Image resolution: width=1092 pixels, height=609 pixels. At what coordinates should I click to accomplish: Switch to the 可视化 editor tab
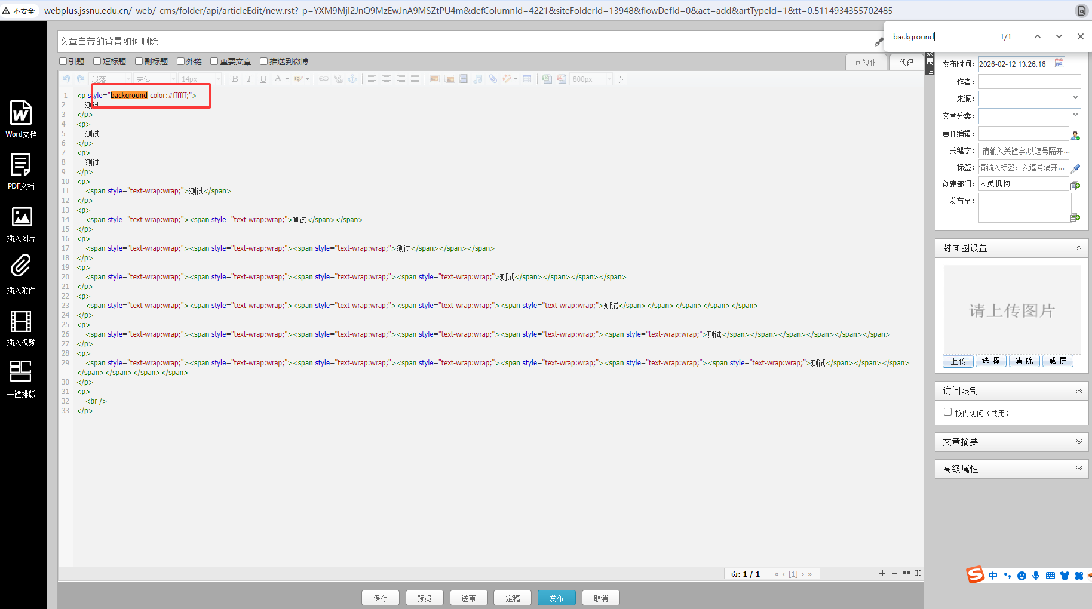pyautogui.click(x=865, y=63)
